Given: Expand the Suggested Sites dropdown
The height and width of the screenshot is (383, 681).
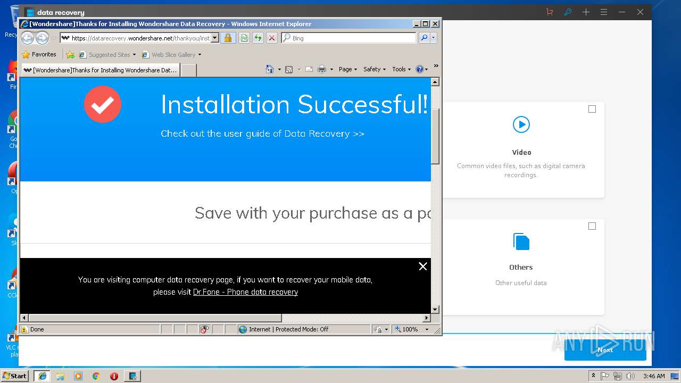Looking at the screenshot, I should tap(134, 55).
